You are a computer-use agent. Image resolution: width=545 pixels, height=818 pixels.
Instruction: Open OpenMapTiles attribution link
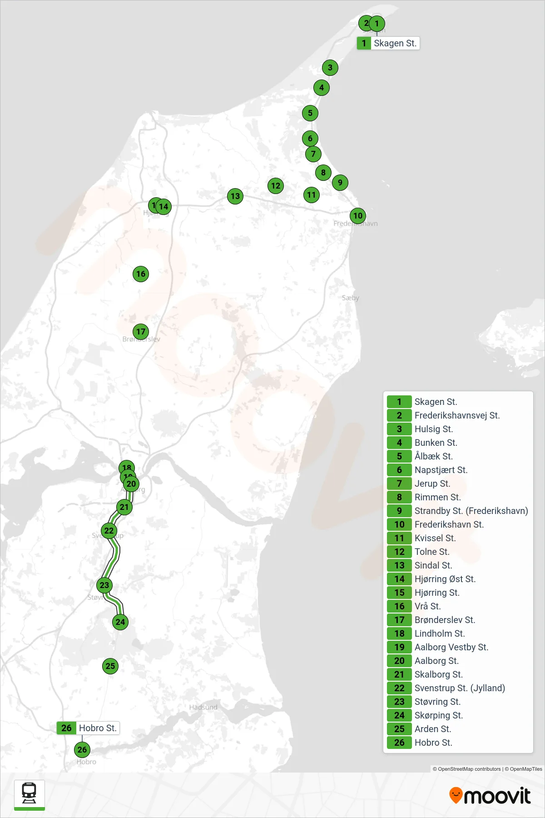click(x=523, y=769)
